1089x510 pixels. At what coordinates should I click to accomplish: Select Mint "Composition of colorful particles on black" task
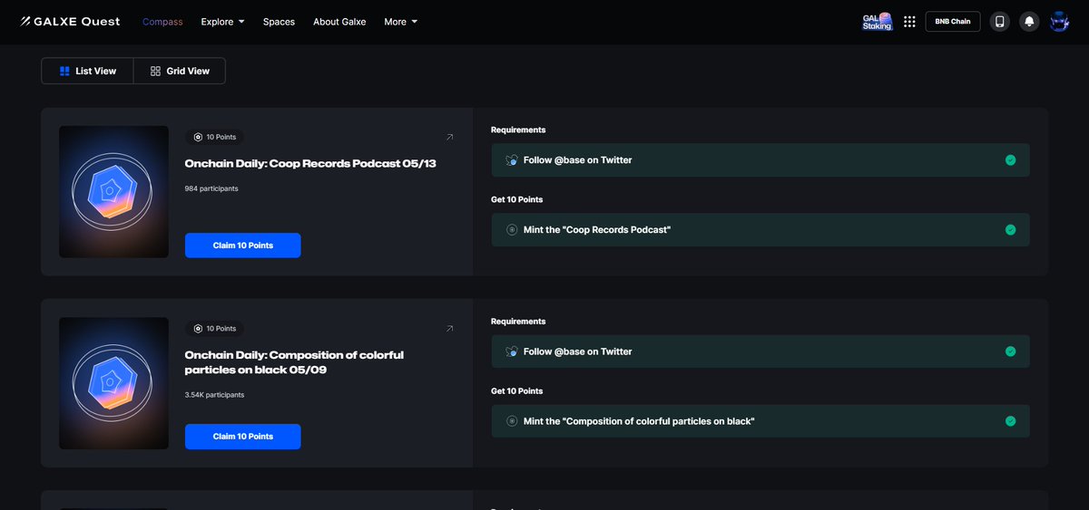click(760, 421)
